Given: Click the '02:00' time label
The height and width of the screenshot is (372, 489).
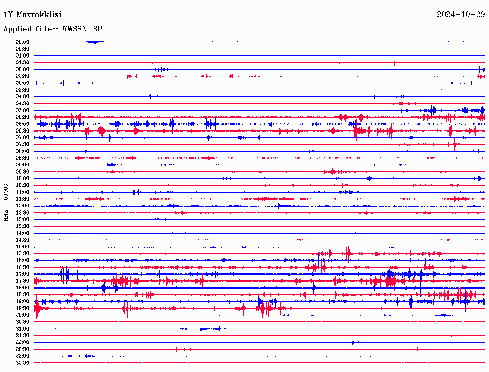Looking at the screenshot, I should [x=22, y=70].
